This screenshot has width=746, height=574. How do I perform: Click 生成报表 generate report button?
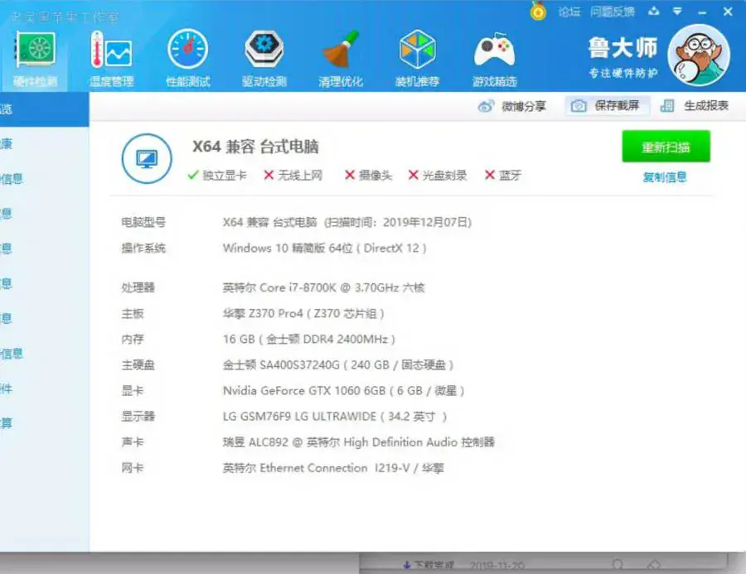point(695,105)
